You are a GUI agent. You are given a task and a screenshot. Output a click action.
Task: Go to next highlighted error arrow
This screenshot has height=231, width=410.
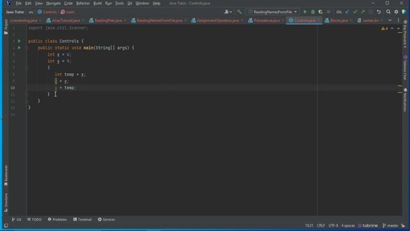[398, 28]
